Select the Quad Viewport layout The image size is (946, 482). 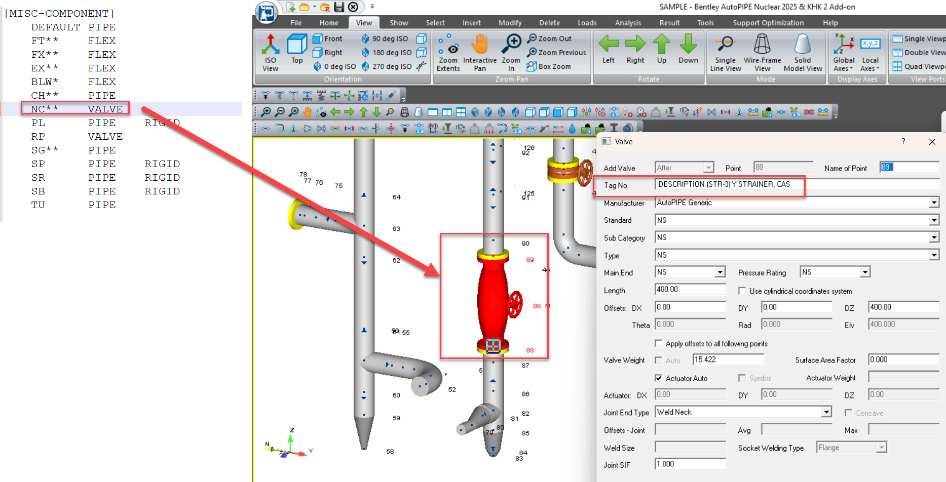919,66
